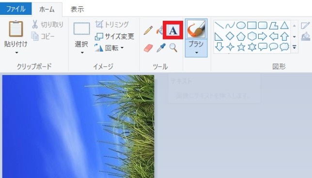Click the 選択 rectangular selection icon

coord(81,29)
